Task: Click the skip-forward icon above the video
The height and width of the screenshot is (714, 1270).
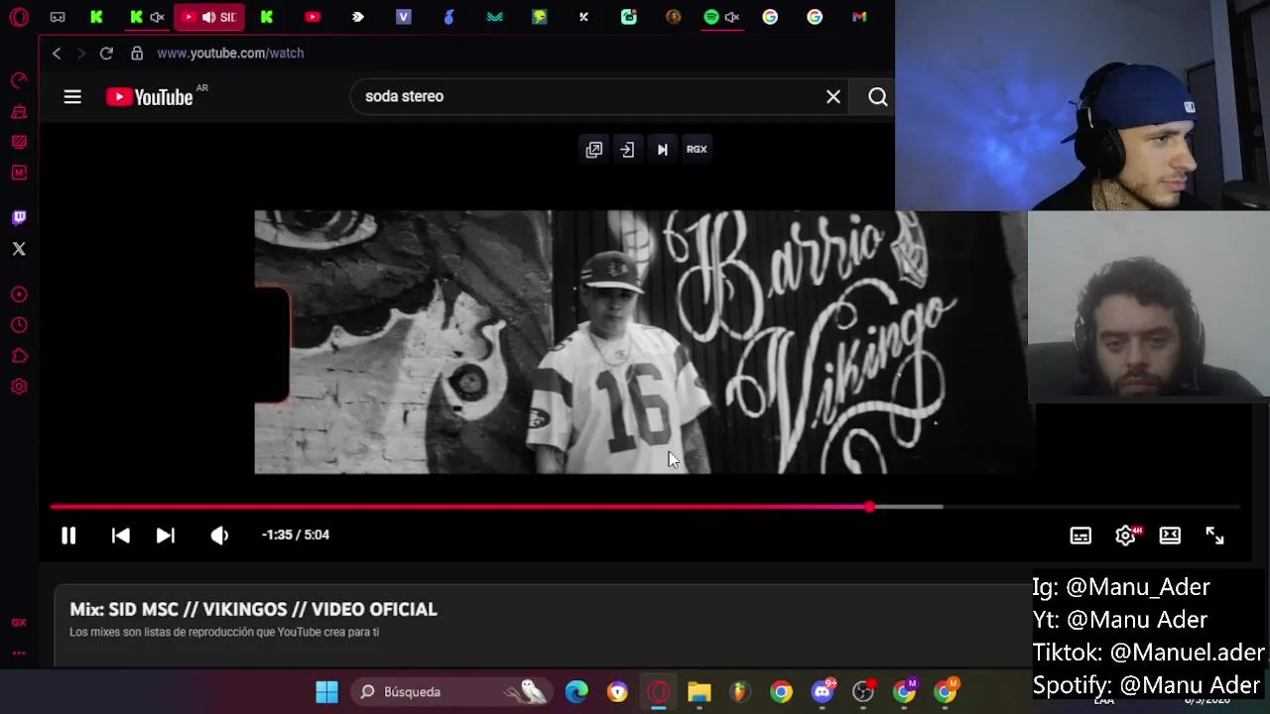Action: tap(662, 150)
